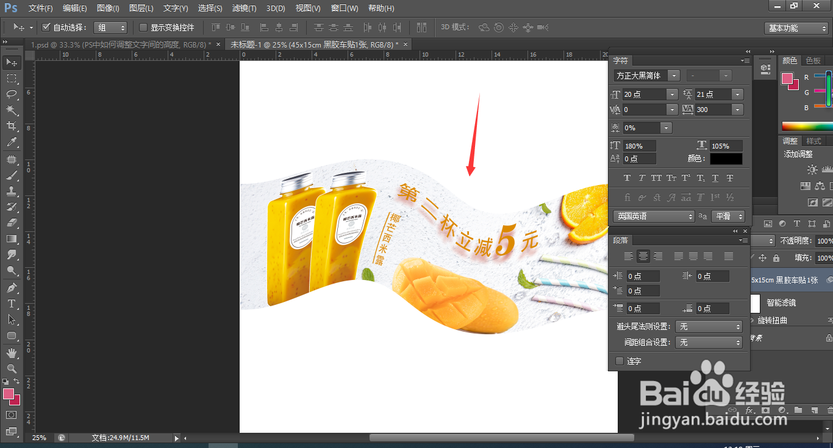Click the delete layer trash icon
Viewport: 833px width, 448px height.
point(829,410)
